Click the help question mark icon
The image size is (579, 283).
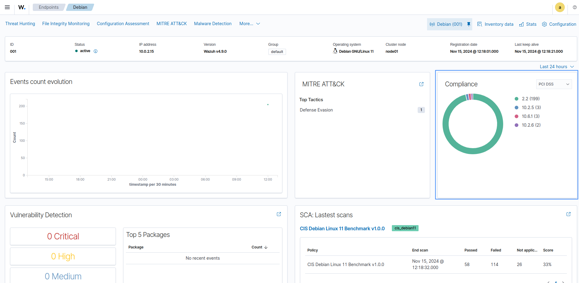click(574, 7)
